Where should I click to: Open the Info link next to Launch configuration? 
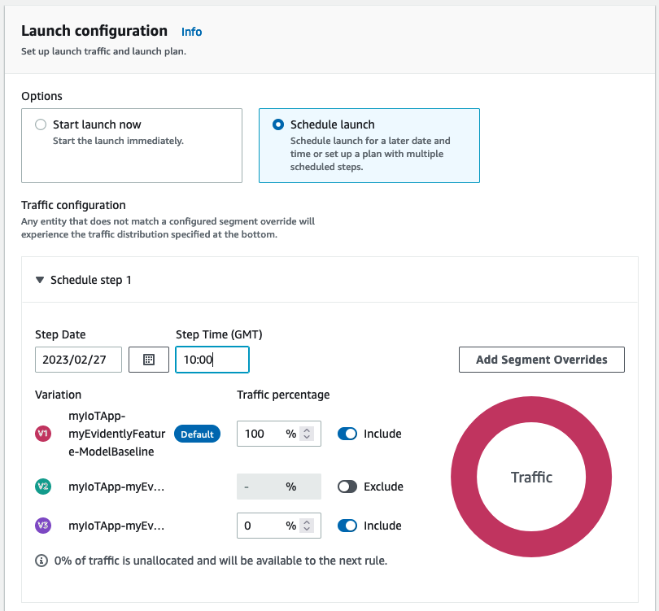point(191,32)
